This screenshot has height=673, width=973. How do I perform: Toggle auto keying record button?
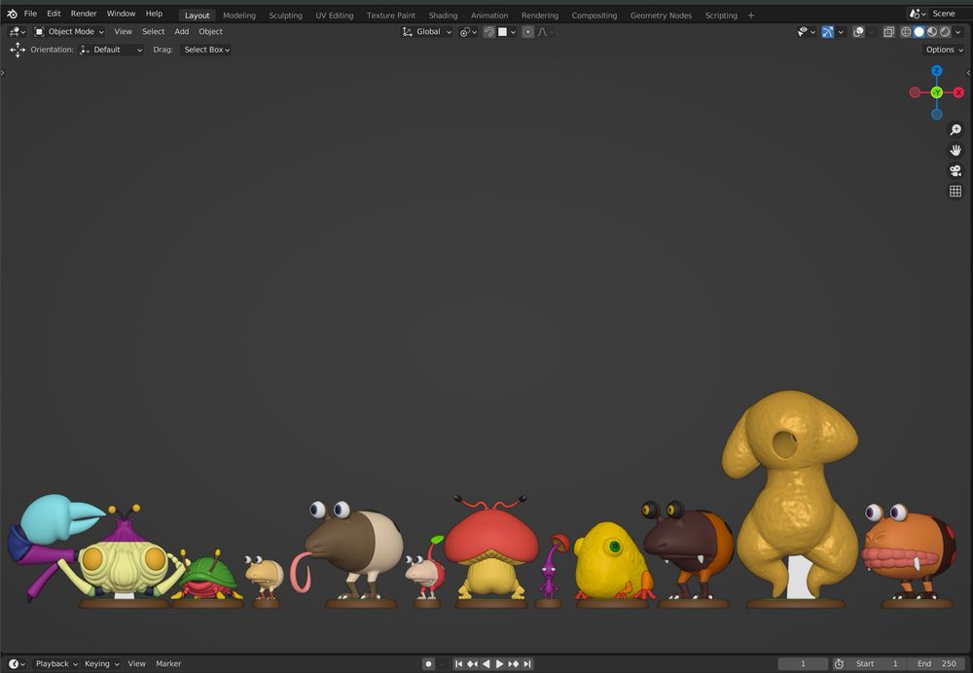pos(428,663)
